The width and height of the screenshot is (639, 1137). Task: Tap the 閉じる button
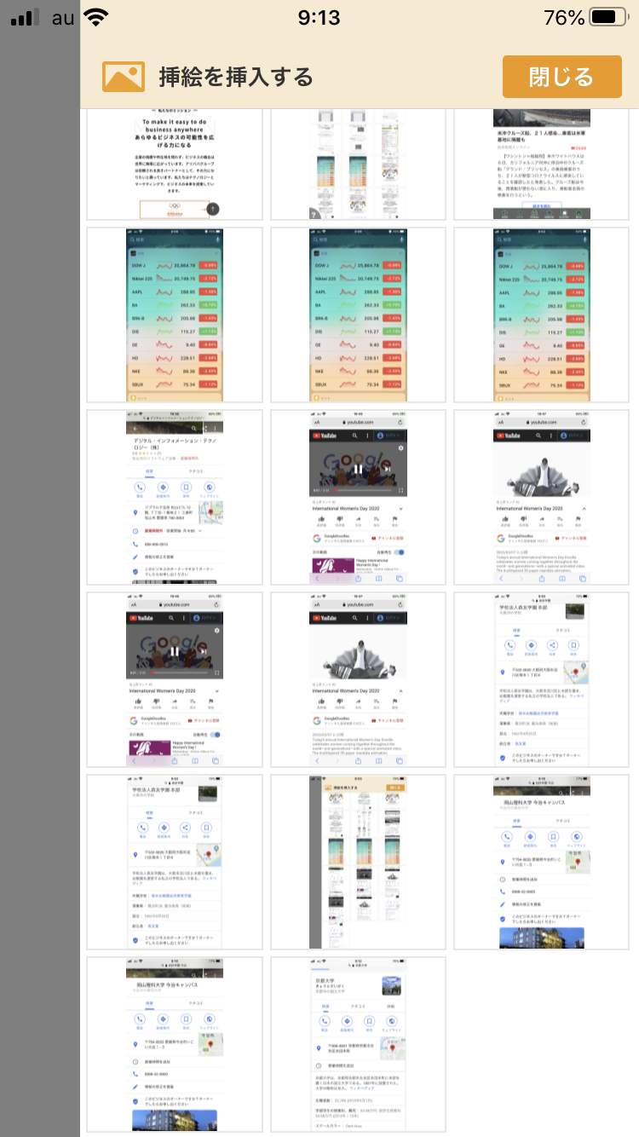tap(561, 78)
